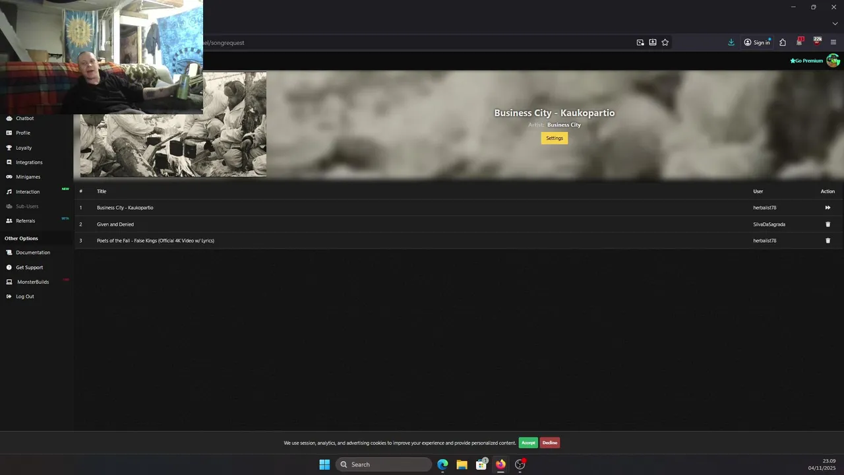Click the install app icon in address bar

point(653,42)
